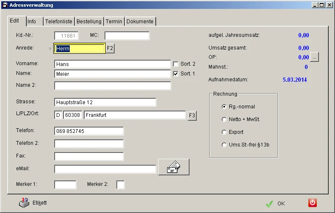The image size is (335, 213).
Task: Uncheck the Sort. 1 checkbox
Action: coord(176,74)
